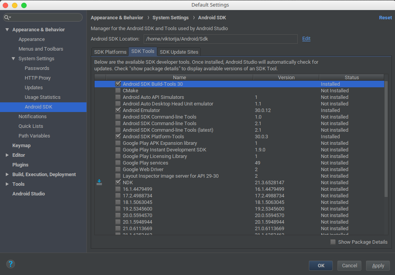Check Google Play services checkbox
Viewport: 395px width, 275px height.
coord(118,163)
